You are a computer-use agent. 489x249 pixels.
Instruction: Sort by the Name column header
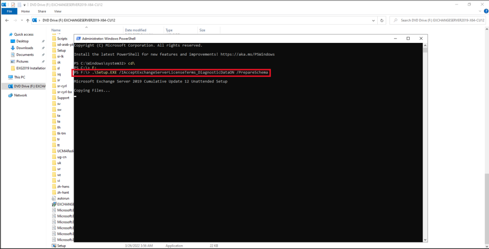coord(56,30)
